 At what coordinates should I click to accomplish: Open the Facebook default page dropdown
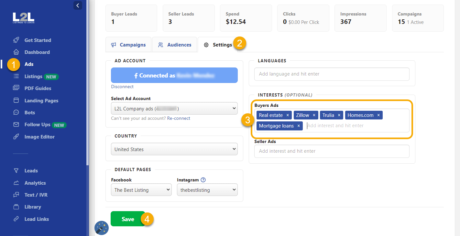click(141, 190)
